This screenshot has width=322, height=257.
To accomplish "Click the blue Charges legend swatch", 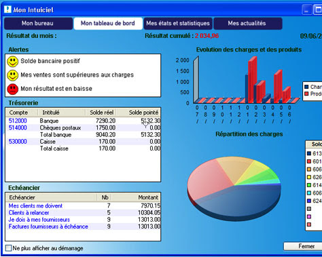I will (x=306, y=87).
